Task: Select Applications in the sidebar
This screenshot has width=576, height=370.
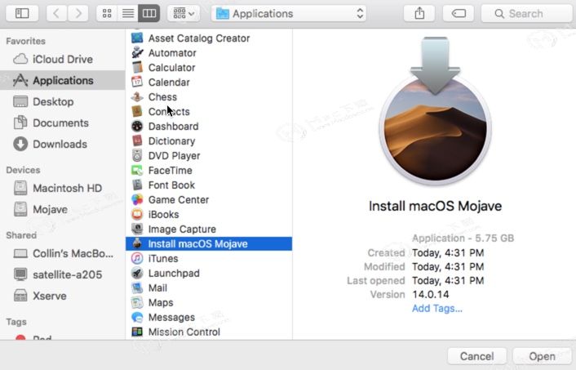Action: pyautogui.click(x=63, y=81)
